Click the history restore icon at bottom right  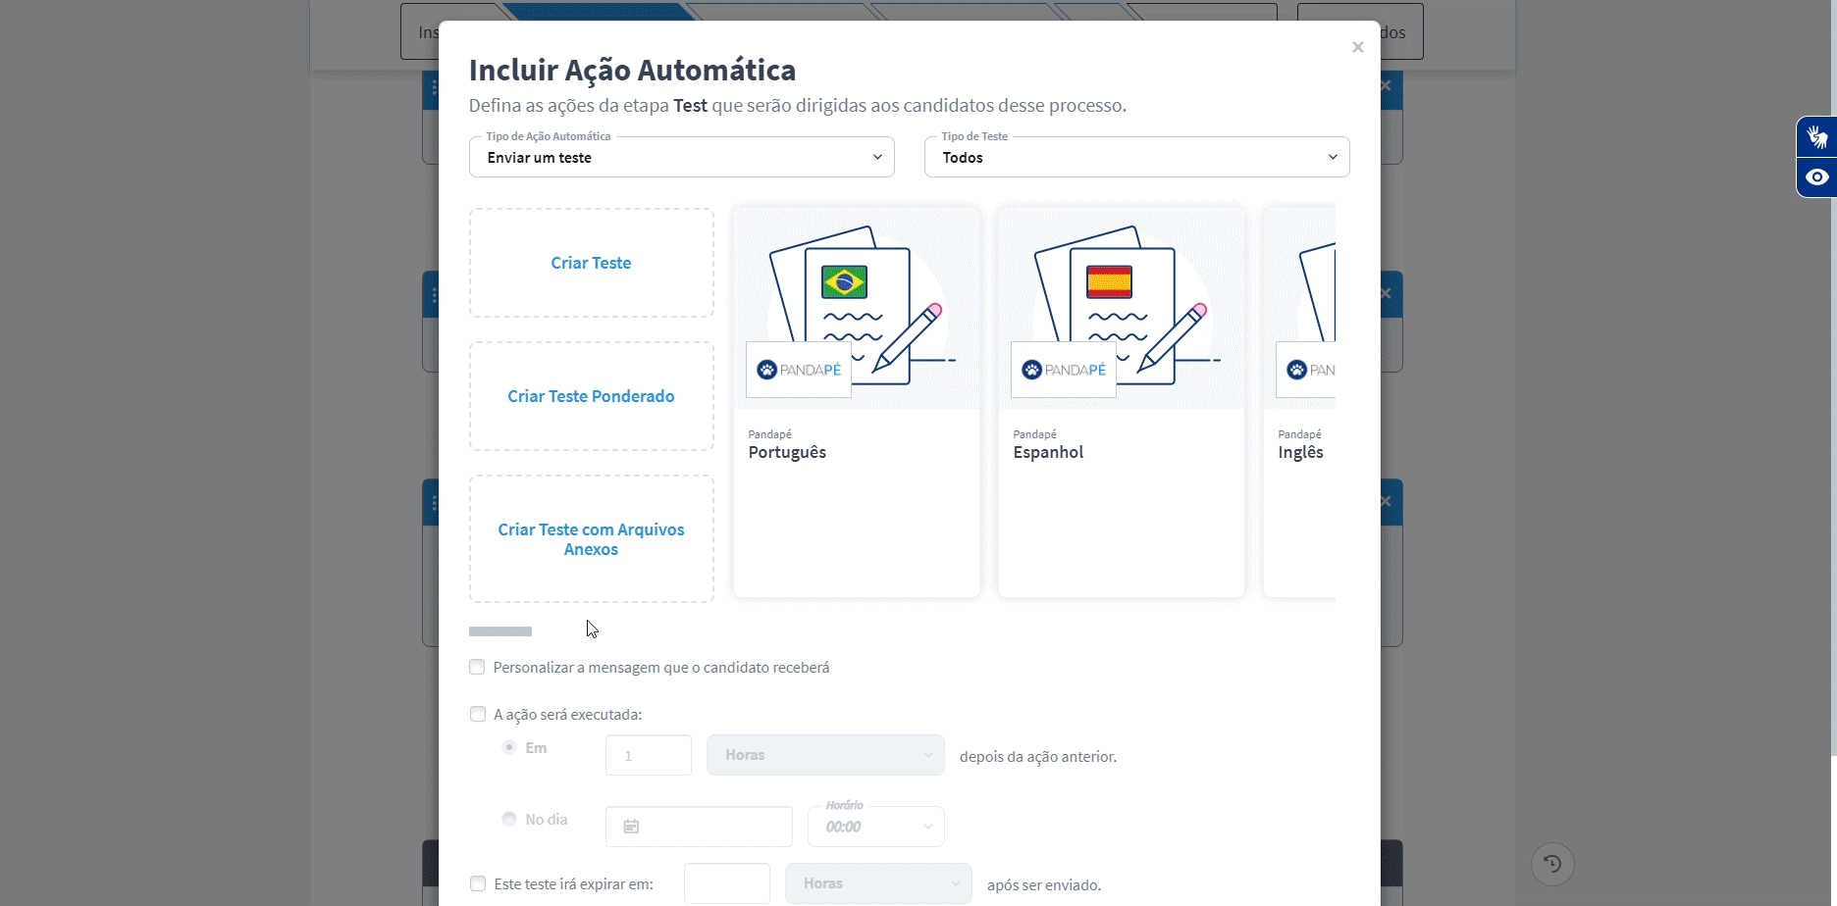(1551, 863)
